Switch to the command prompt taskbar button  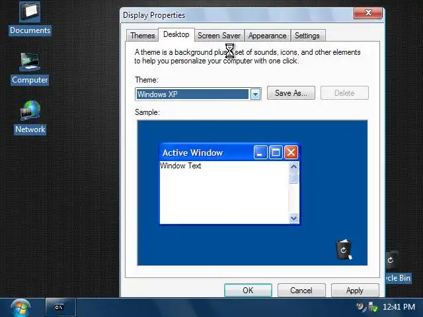coord(61,307)
